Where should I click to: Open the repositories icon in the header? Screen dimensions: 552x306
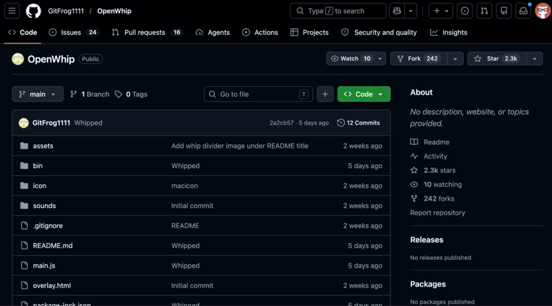(x=504, y=11)
